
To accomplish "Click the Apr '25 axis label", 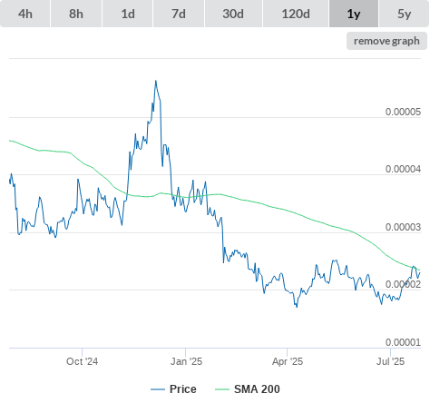I will (288, 361).
